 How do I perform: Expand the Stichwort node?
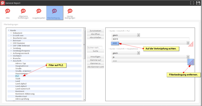11,56
